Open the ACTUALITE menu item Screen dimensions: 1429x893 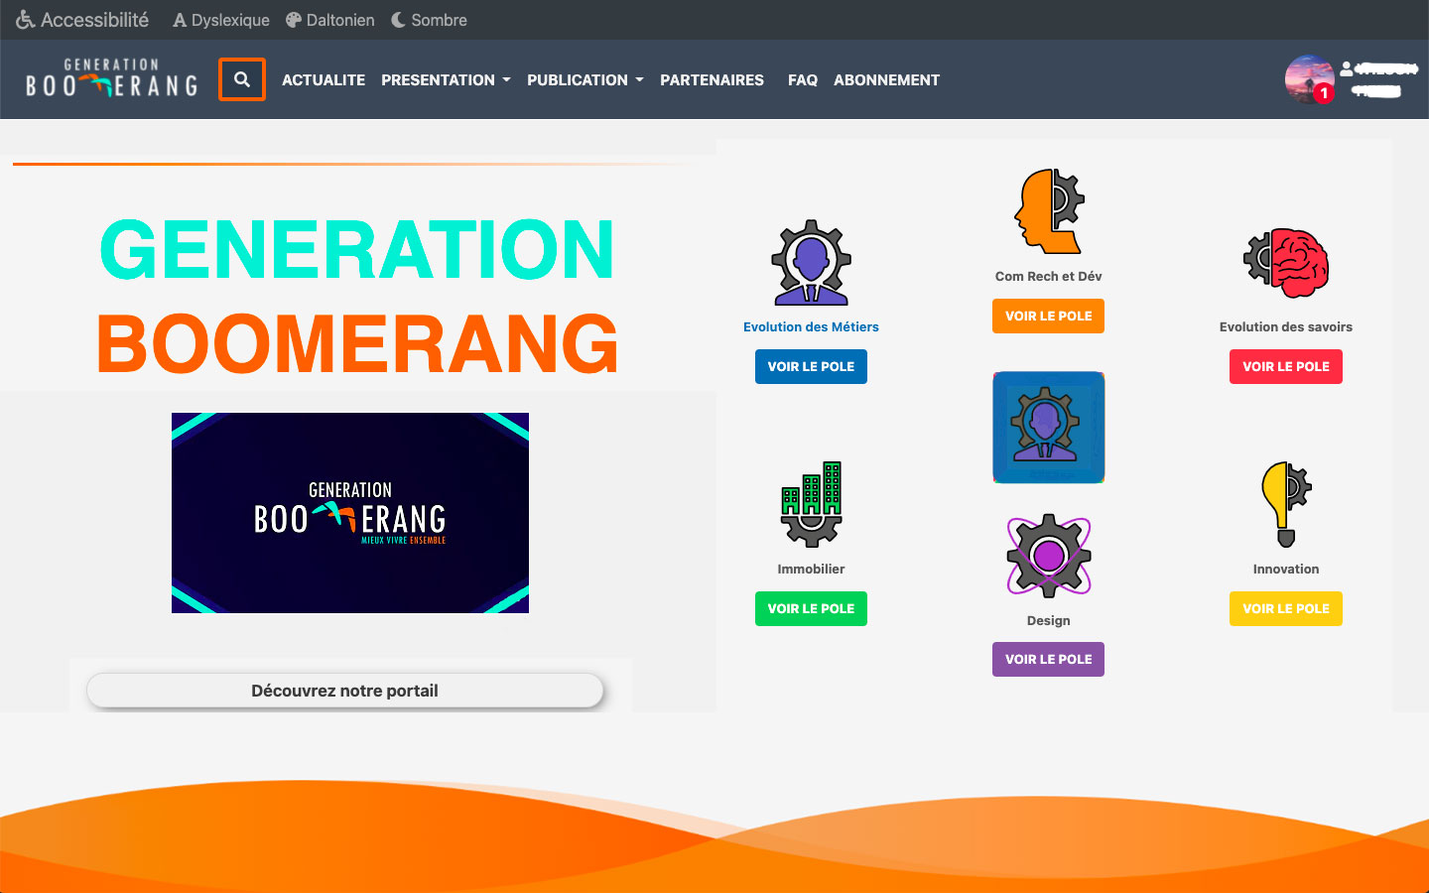pos(324,79)
